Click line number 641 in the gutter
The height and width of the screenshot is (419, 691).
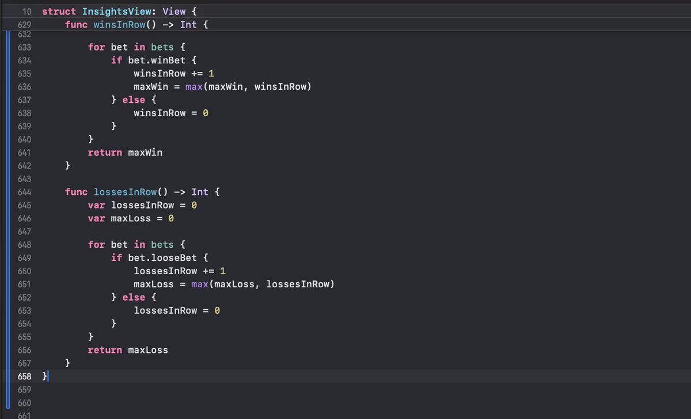(x=24, y=152)
